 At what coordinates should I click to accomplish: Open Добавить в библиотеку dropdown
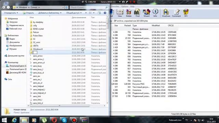[x=50, y=13]
